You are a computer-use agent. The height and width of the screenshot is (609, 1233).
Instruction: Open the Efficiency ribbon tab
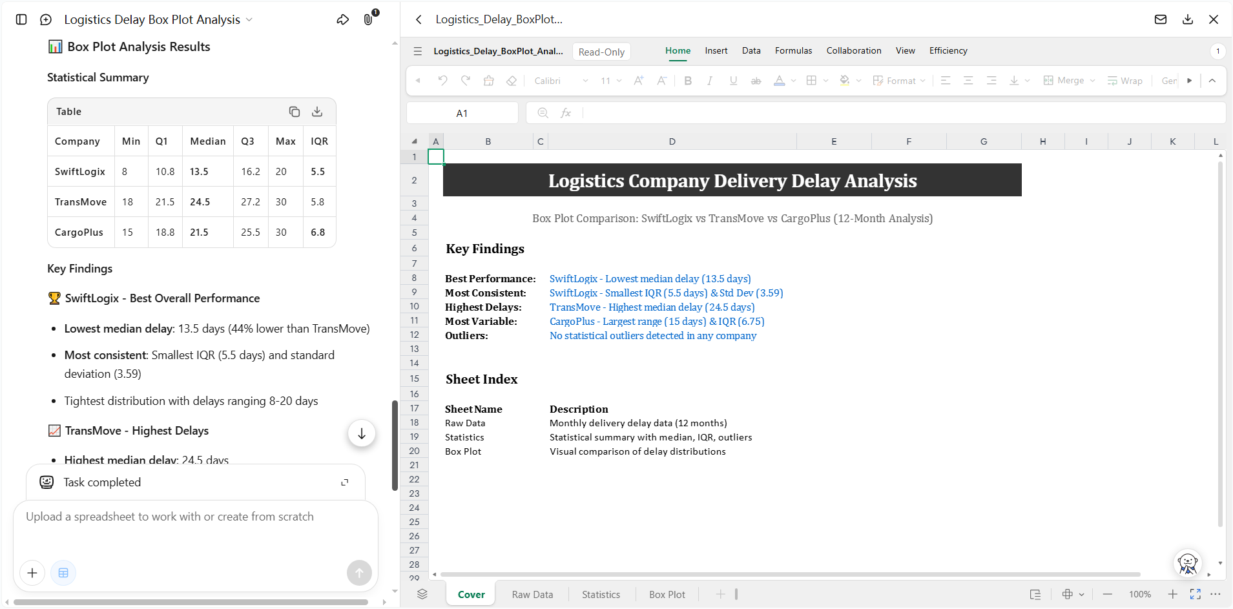(948, 50)
